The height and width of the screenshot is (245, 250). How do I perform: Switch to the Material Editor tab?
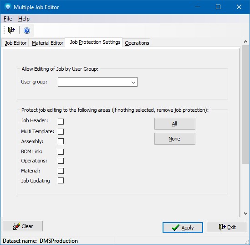(47, 43)
